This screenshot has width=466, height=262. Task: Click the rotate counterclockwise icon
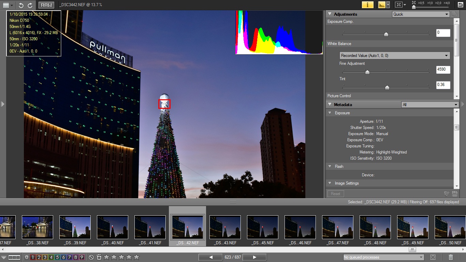[x=21, y=5]
